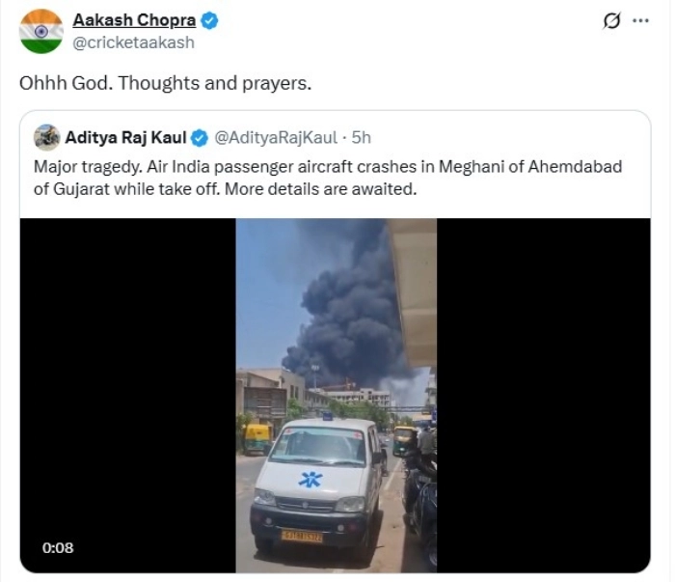Screen dimensions: 675x582
Task: Click the blue star emblem on ambulance hood
Action: [x=310, y=478]
